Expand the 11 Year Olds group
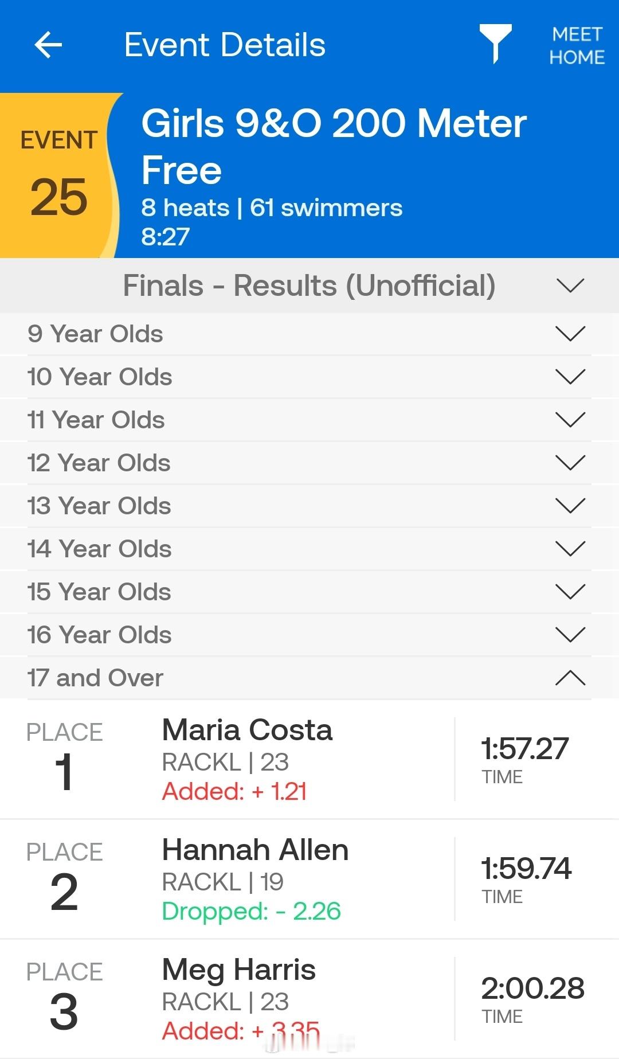Screen dimensions: 619x1059 click(x=570, y=420)
